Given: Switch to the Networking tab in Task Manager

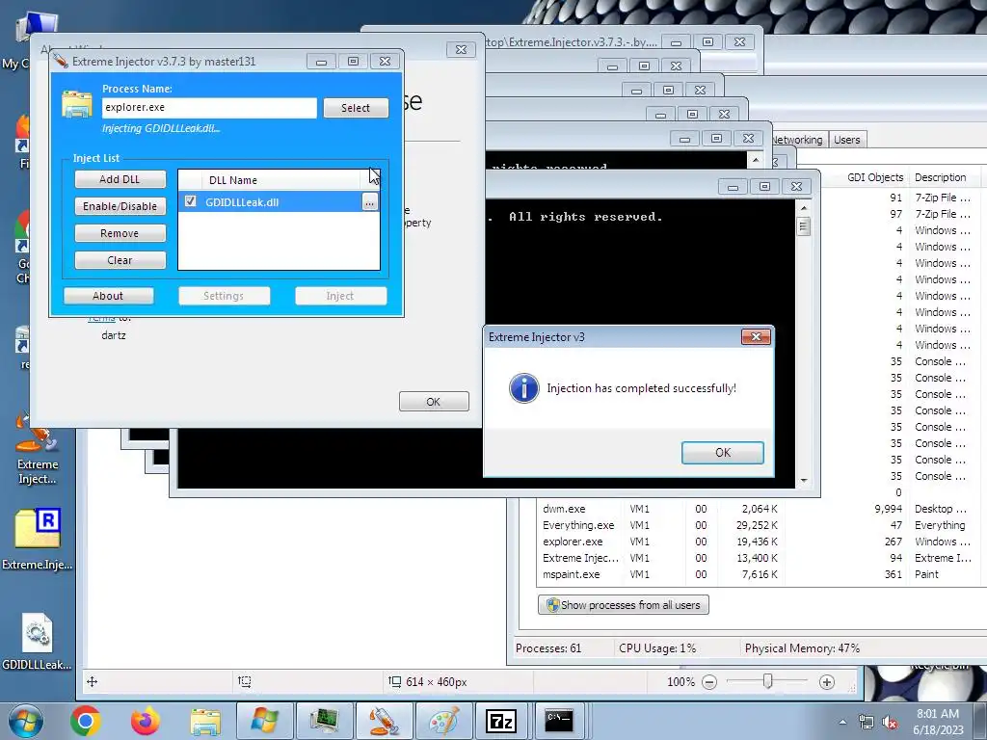Looking at the screenshot, I should (x=797, y=140).
